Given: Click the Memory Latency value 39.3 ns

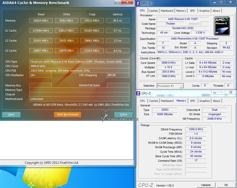Looking at the screenshot, I should tap(118, 21).
